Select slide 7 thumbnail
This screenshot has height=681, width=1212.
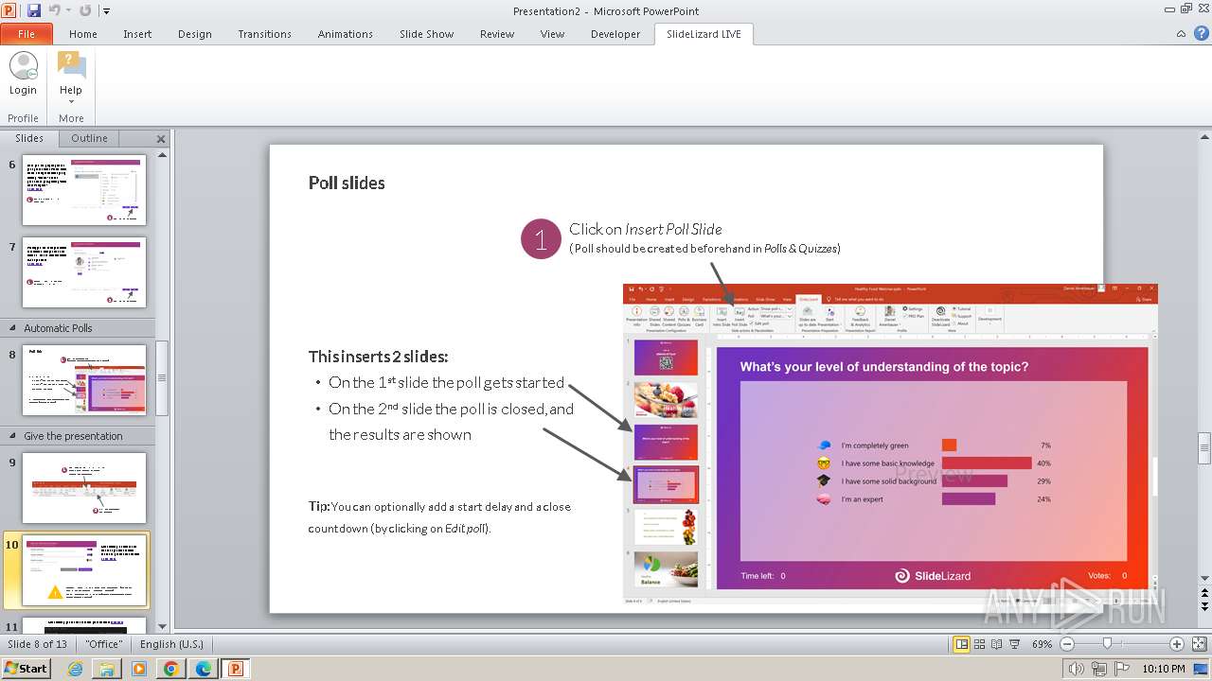coord(84,272)
